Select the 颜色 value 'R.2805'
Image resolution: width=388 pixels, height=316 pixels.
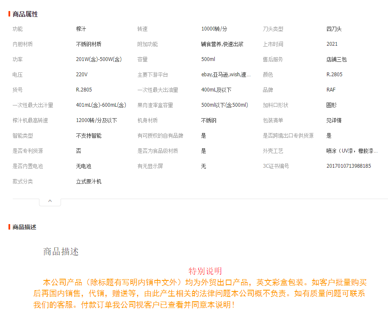(x=334, y=75)
